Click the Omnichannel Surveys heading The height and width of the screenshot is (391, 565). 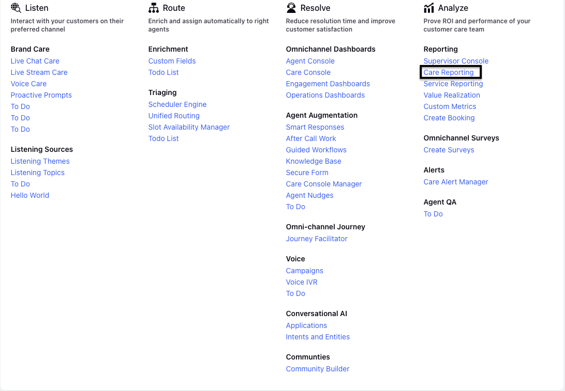461,138
